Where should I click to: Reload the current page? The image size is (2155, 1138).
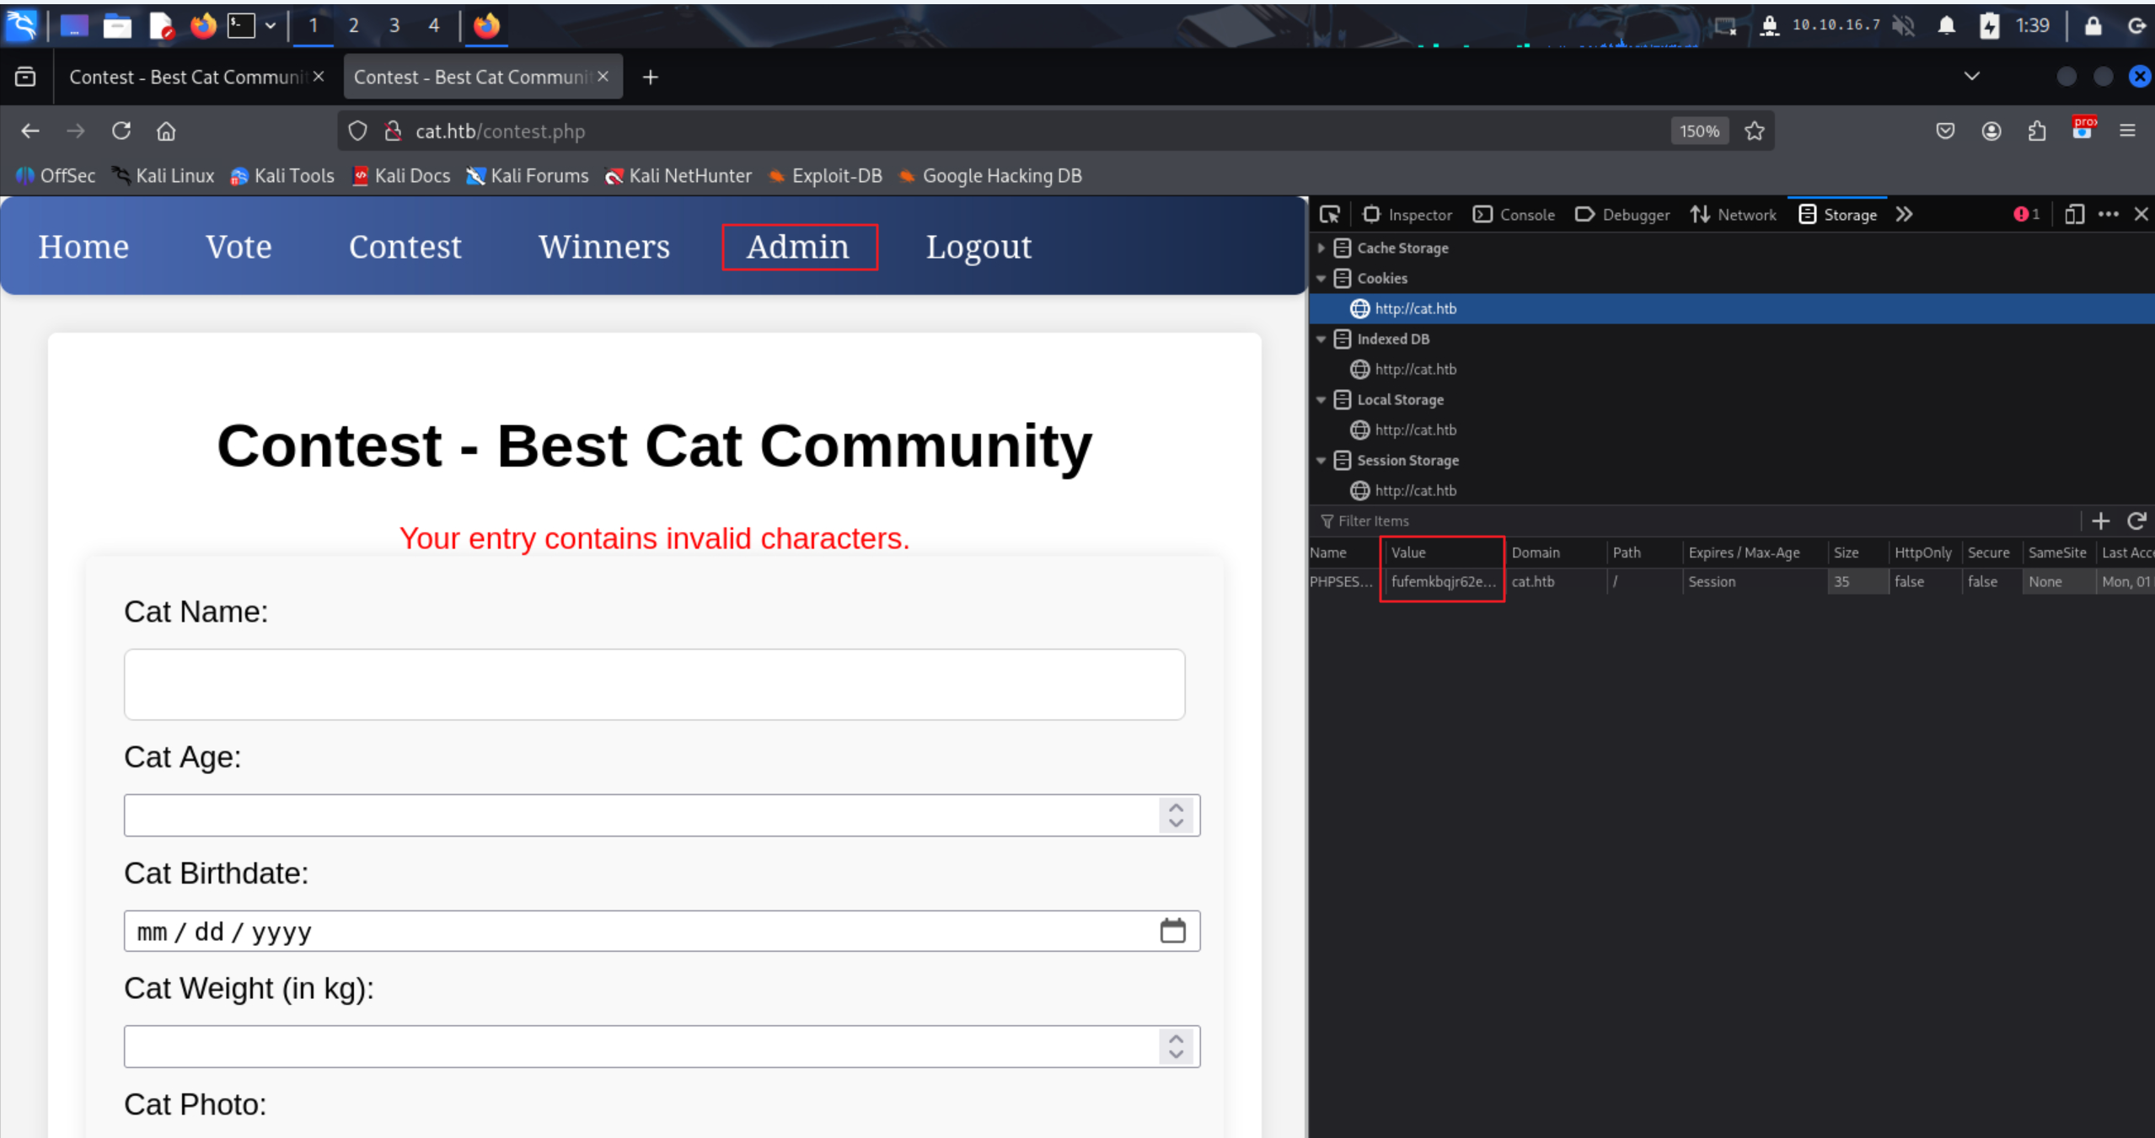point(121,131)
